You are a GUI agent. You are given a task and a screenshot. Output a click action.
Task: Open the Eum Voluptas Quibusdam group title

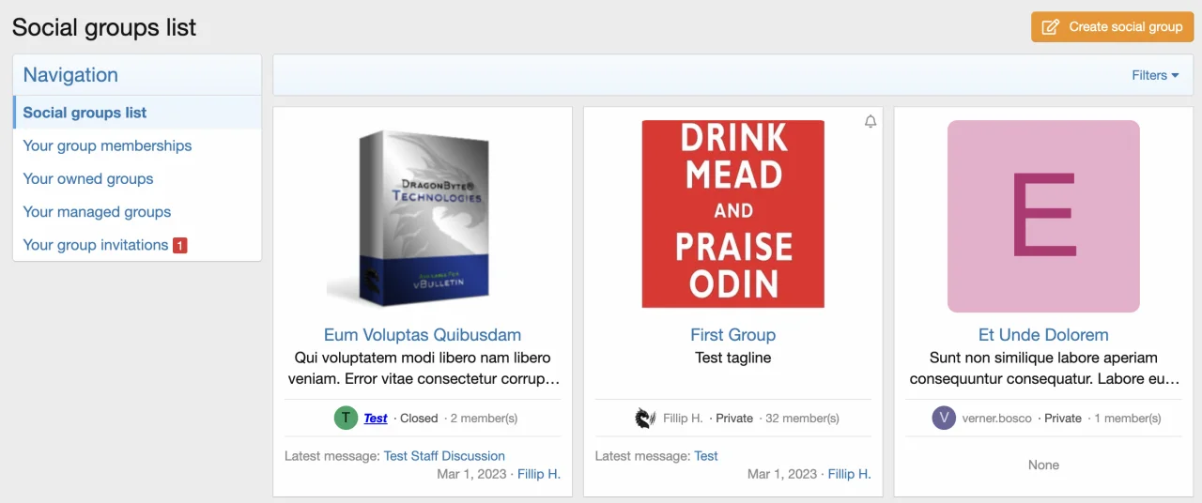(423, 335)
